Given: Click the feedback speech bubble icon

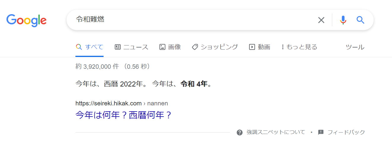Looking at the screenshot, I should [x=321, y=132].
